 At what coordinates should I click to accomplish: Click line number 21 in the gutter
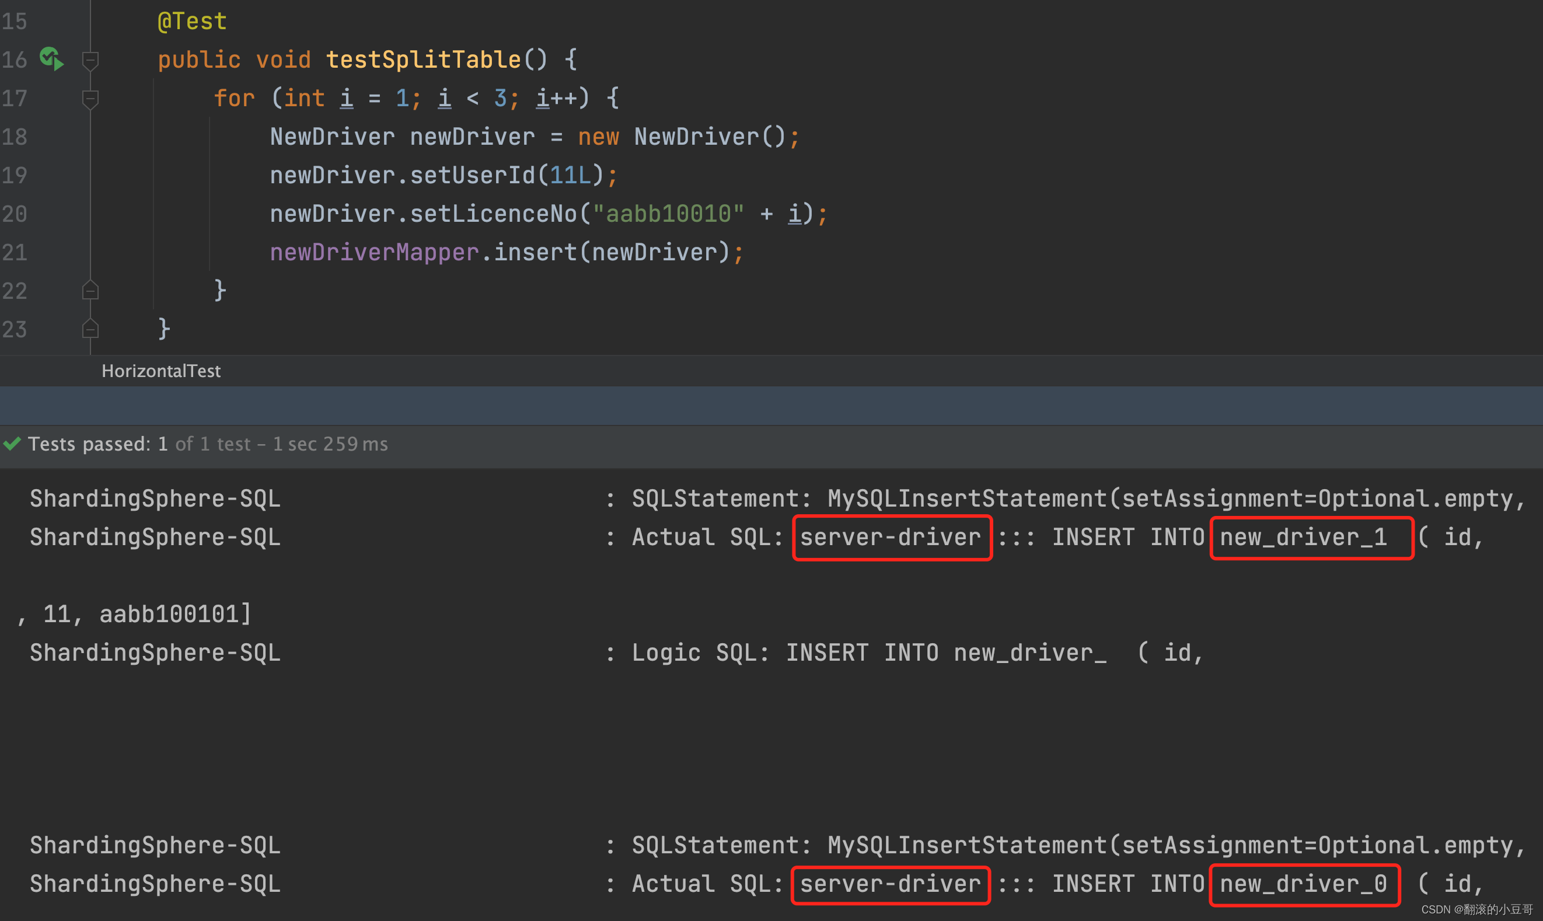click(14, 253)
